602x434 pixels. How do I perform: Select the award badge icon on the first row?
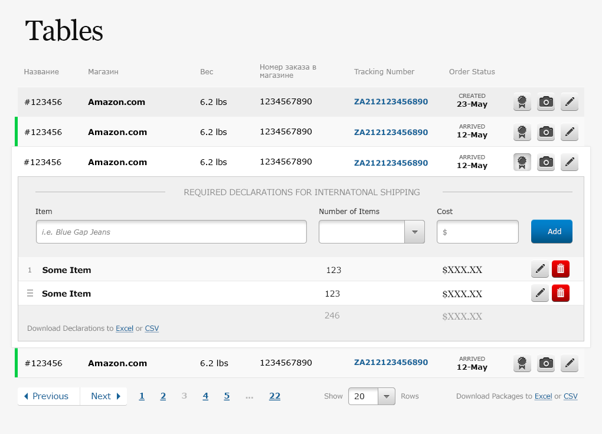pos(522,101)
